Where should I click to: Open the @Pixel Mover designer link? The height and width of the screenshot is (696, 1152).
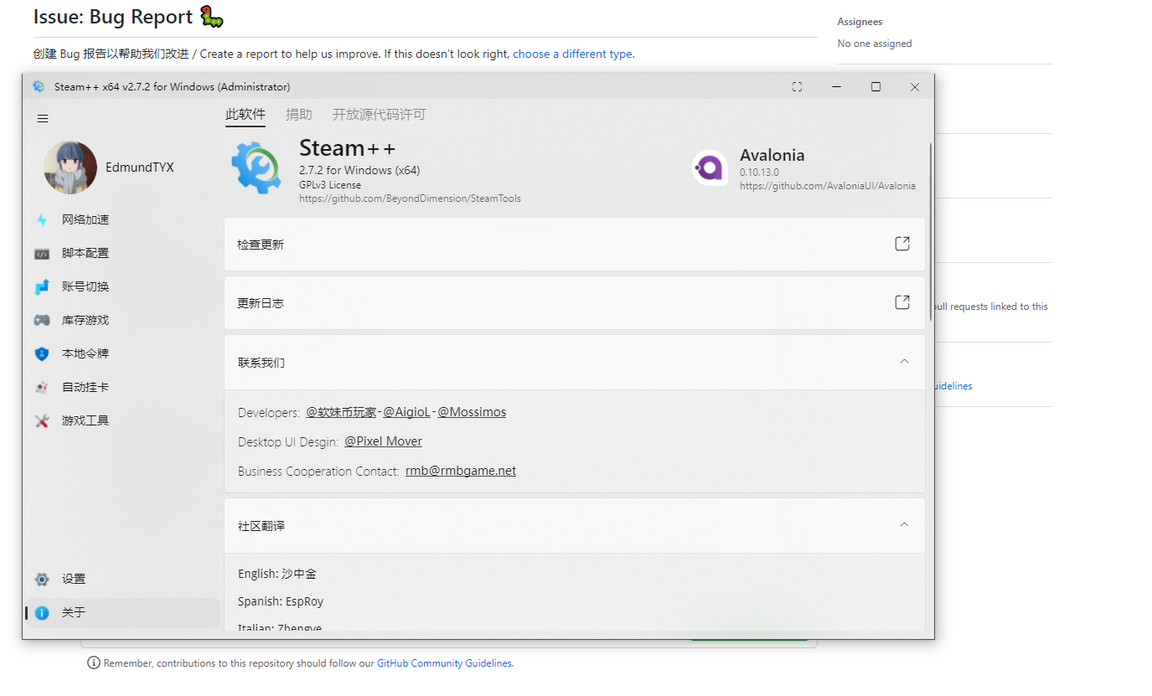(383, 441)
